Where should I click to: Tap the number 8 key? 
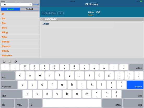tap(84, 67)
